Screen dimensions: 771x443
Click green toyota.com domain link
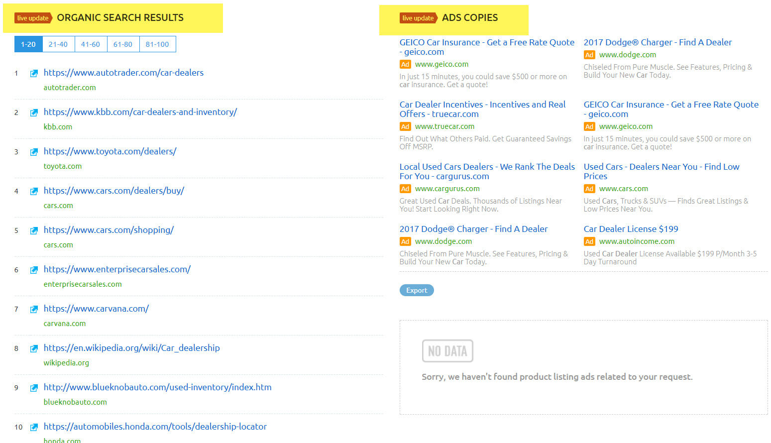click(x=63, y=166)
